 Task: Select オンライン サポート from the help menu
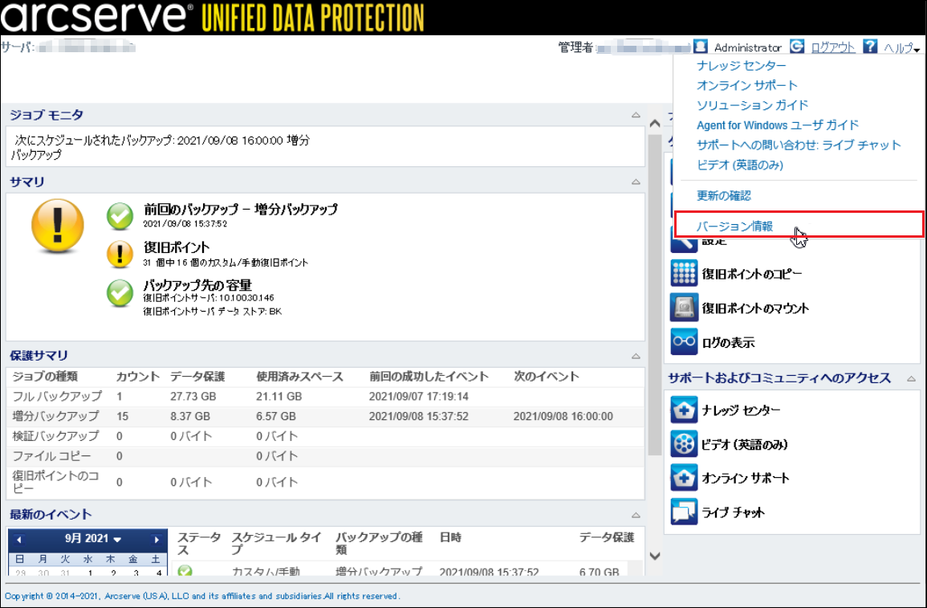click(x=746, y=85)
